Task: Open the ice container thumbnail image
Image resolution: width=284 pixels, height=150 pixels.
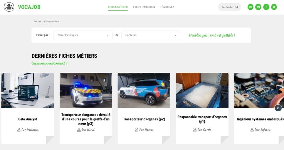Action: coord(202,90)
